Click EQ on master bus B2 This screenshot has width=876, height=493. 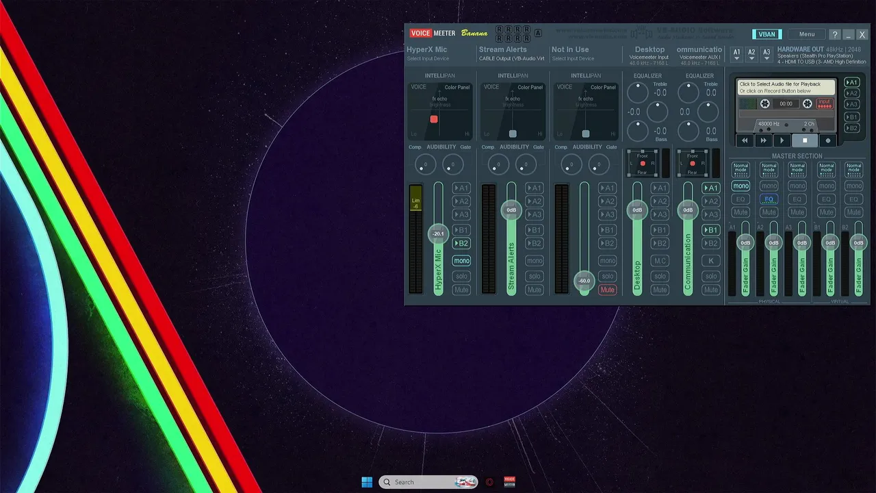pos(853,199)
